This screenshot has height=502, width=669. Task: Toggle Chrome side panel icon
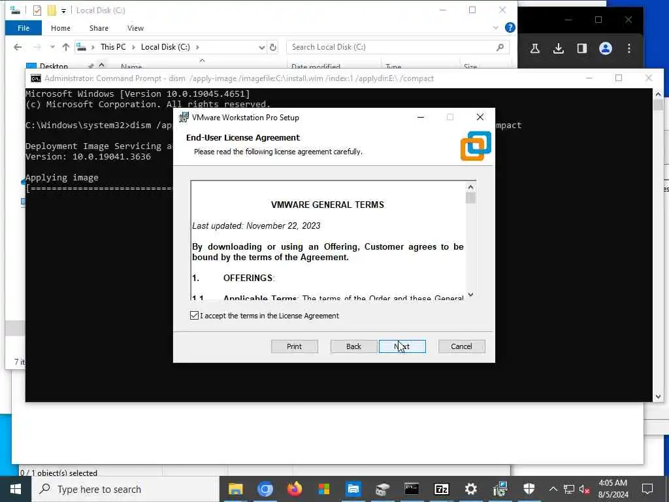point(582,48)
